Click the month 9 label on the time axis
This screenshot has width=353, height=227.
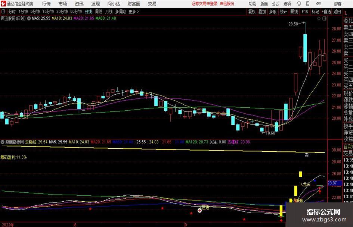coord(186,224)
